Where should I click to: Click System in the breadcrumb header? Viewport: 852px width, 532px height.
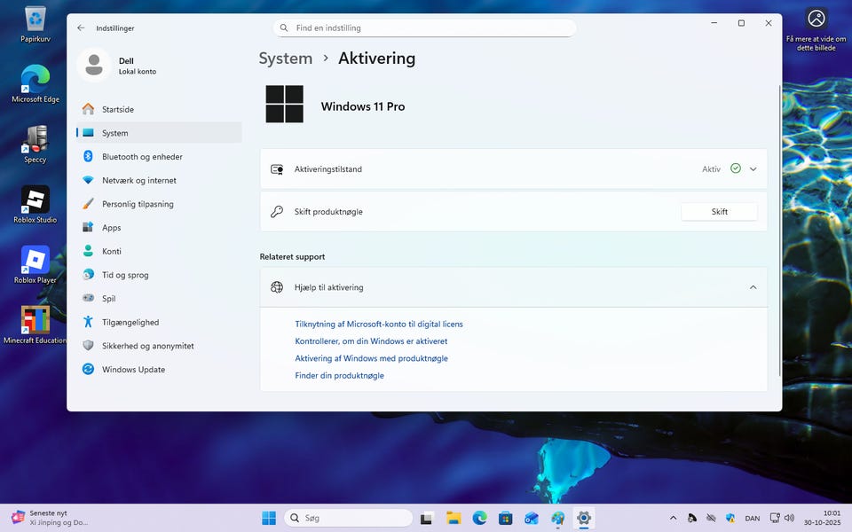pyautogui.click(x=285, y=59)
